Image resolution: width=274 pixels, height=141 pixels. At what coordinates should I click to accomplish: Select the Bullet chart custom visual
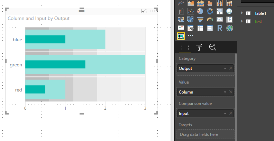(181, 36)
